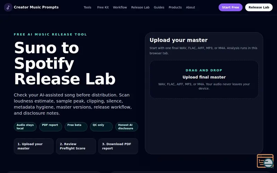The image size is (277, 173).
Task: Click the 'Free beta' badge
Action: pos(76,127)
